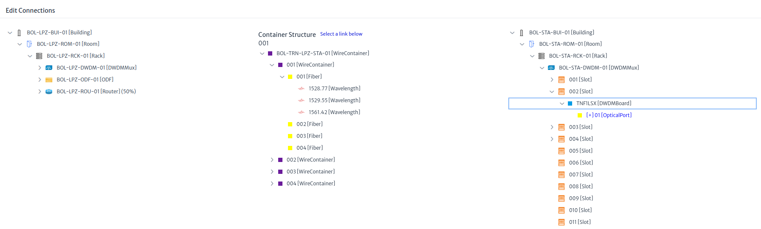Collapse the BOL-STA-BUI-01 building node

(512, 33)
